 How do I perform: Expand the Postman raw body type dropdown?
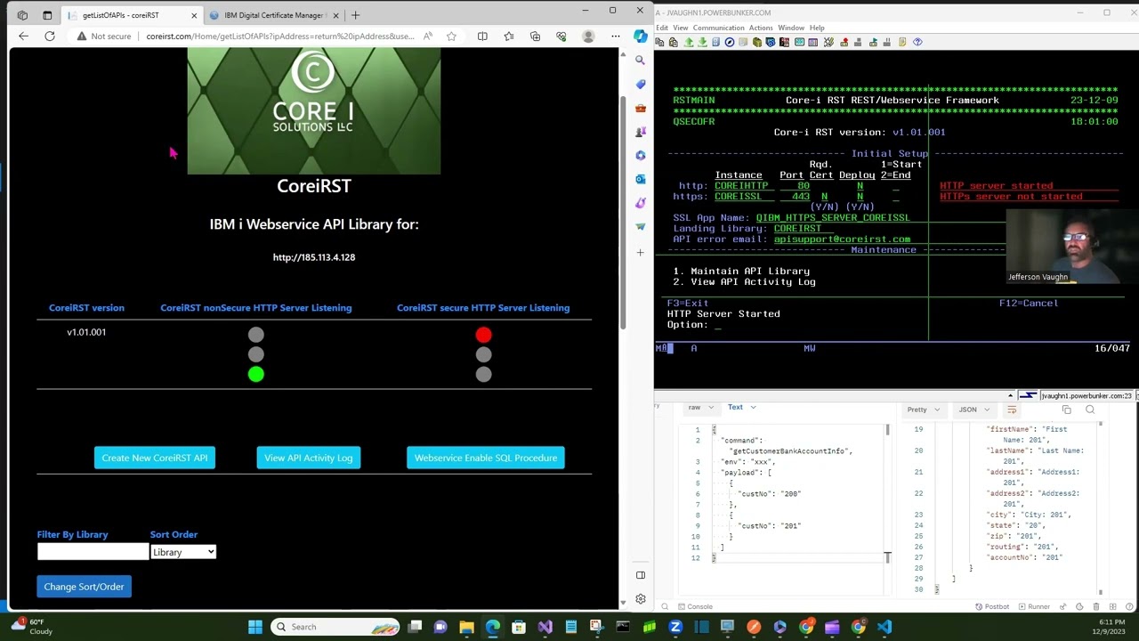701,408
